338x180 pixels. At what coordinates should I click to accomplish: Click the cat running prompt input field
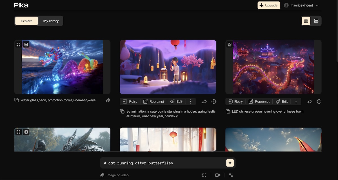(x=163, y=163)
